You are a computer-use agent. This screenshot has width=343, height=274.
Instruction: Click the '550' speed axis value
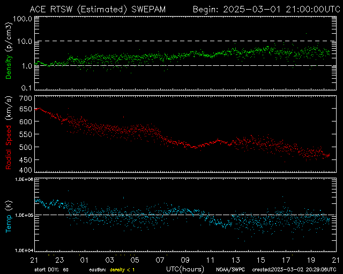click(x=26, y=134)
